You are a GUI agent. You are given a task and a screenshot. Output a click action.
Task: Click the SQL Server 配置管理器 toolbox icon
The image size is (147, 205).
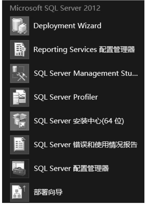(x=20, y=169)
